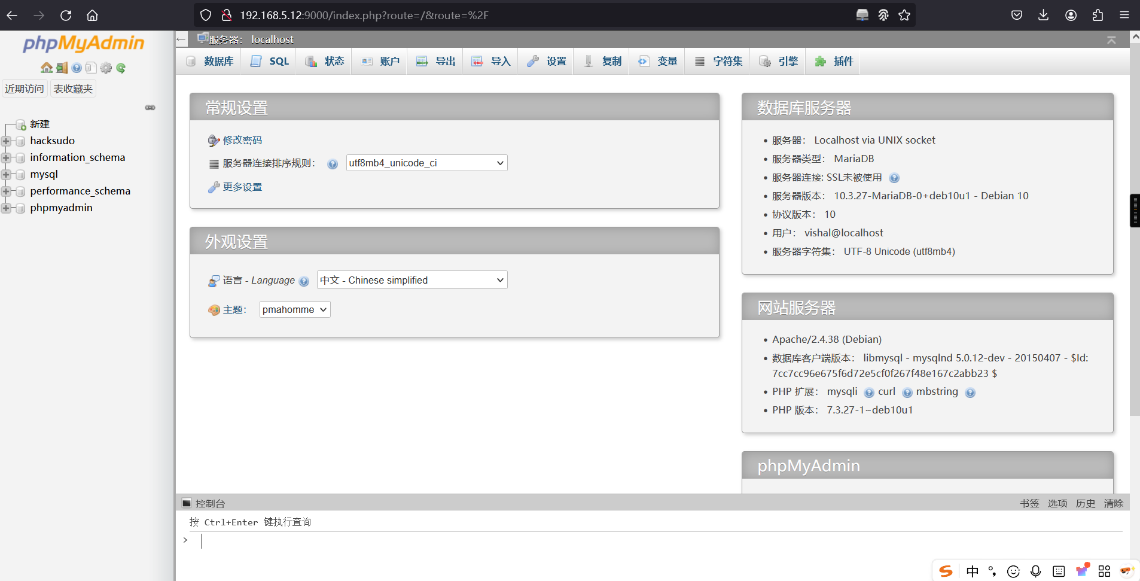Click the phpmyadmin database cylinder icon
The height and width of the screenshot is (581, 1140).
pyautogui.click(x=20, y=208)
